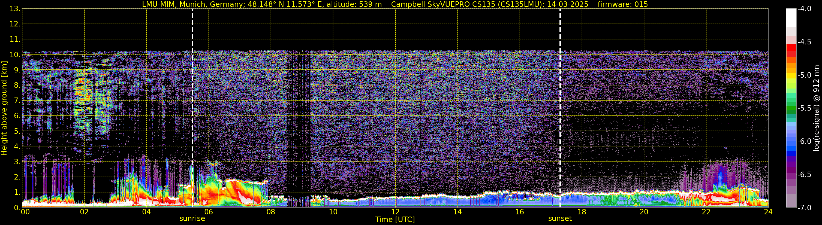Click the '24' time axis tick label
822x225 pixels.
768,212
